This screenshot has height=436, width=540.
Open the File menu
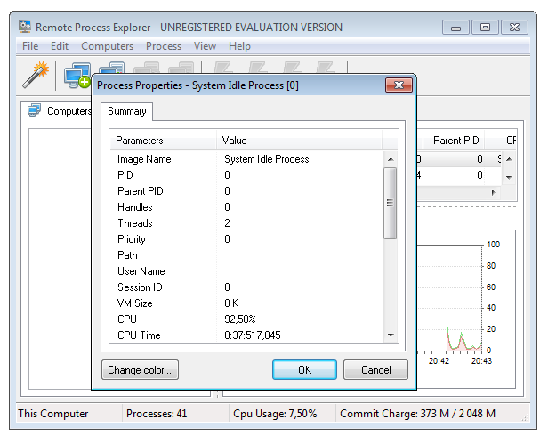point(30,46)
